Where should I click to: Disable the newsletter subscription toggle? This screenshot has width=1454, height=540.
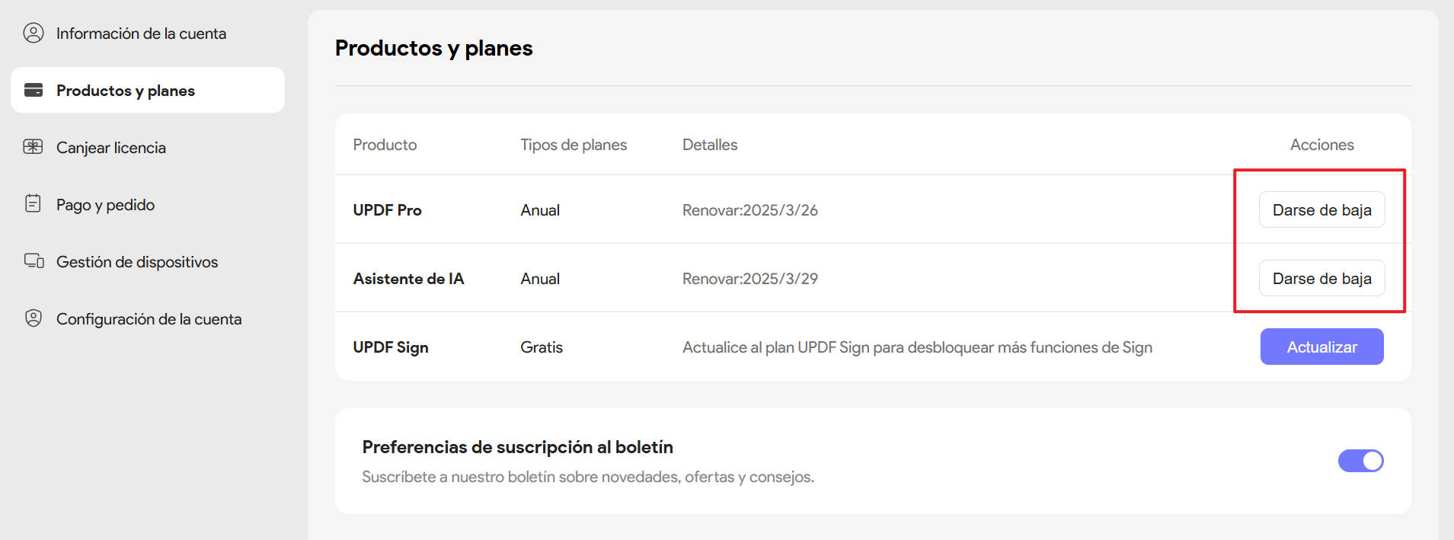(1360, 461)
